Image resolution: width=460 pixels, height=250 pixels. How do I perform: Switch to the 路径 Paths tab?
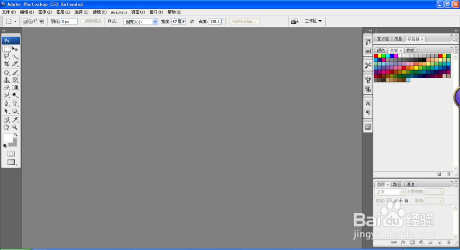(x=397, y=185)
